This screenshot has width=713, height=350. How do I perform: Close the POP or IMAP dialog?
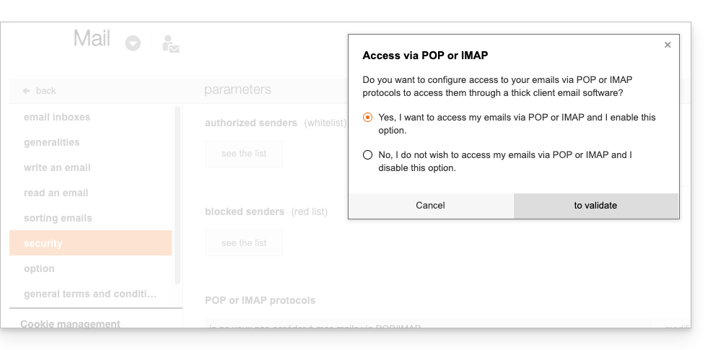pos(668,45)
